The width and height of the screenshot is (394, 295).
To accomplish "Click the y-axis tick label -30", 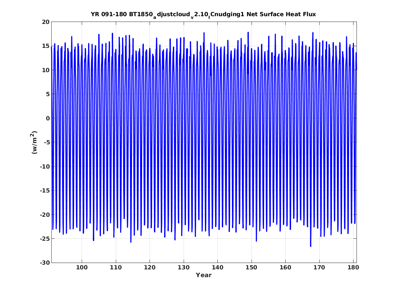I will pos(45,263).
